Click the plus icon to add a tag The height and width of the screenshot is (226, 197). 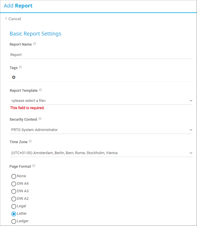tap(14, 77)
